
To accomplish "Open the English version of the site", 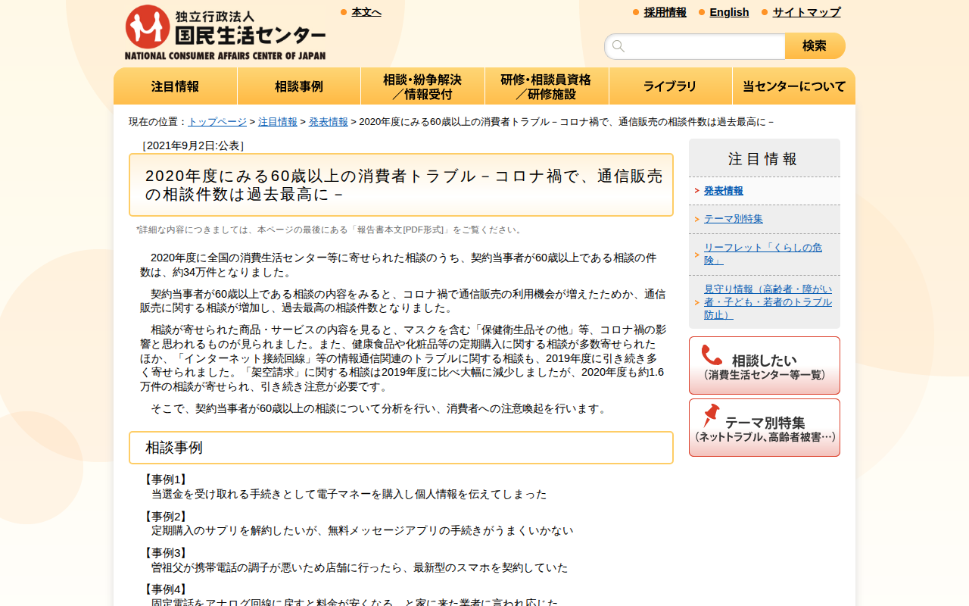I will (729, 12).
